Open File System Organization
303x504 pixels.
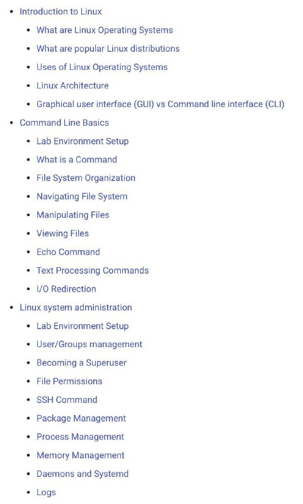point(86,178)
